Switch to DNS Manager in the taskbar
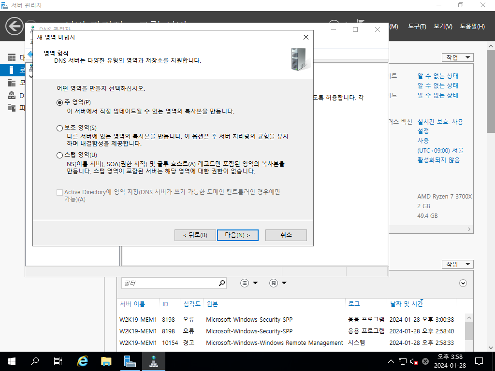 tap(154, 361)
